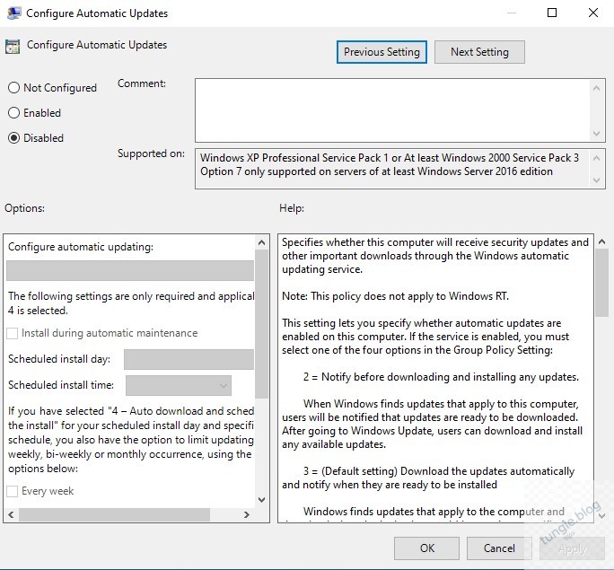Open the Configure automatic updating dropdown
The height and width of the screenshot is (570, 614).
[130, 270]
